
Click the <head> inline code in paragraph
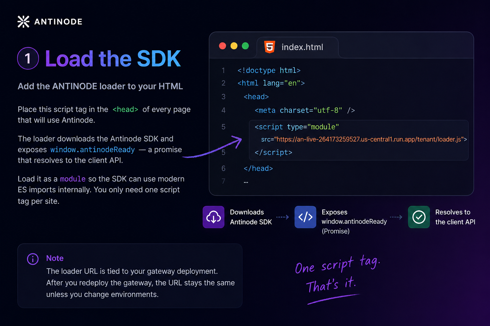pos(125,110)
